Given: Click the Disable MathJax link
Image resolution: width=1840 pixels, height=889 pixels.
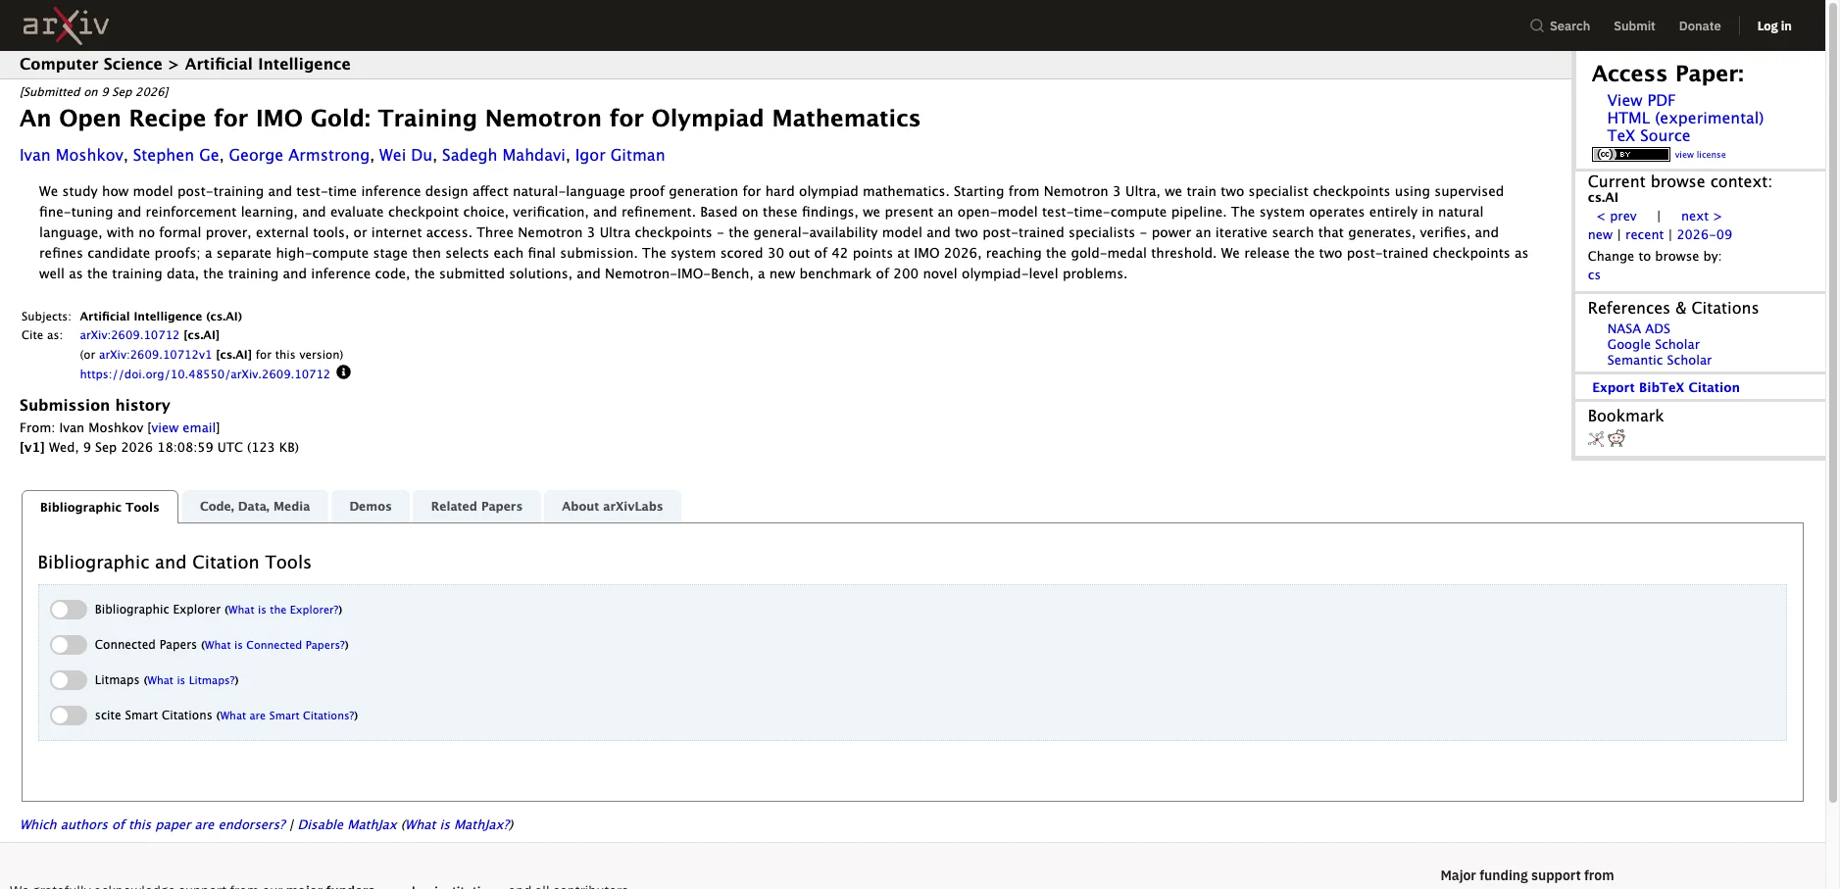Looking at the screenshot, I should (347, 825).
